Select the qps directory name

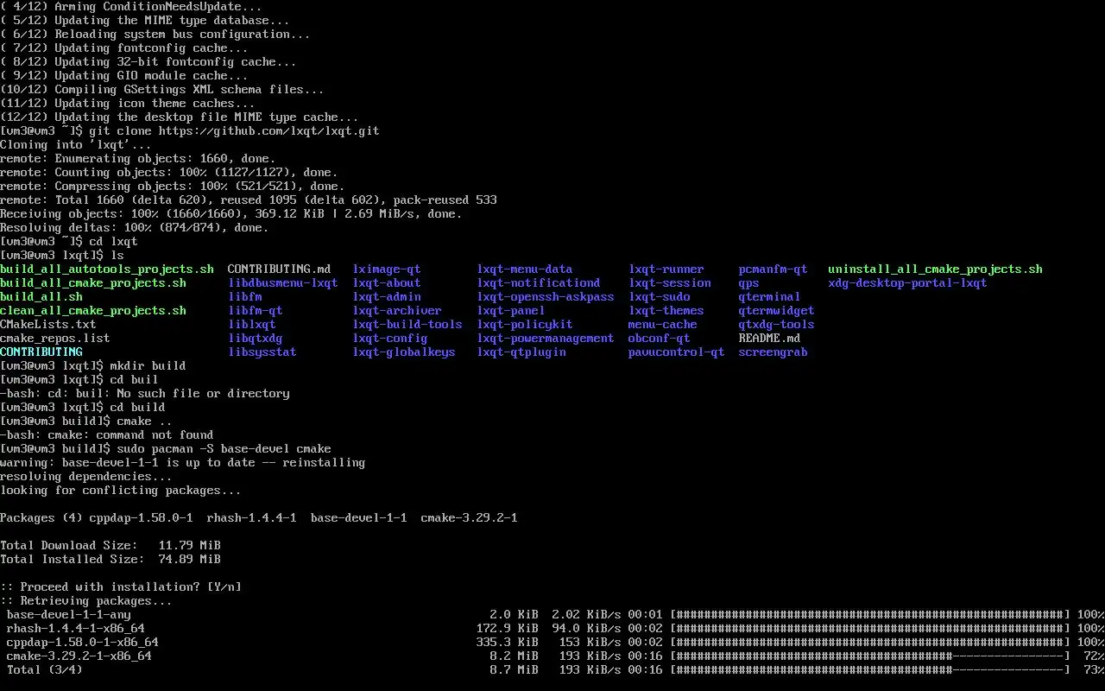[x=749, y=283]
